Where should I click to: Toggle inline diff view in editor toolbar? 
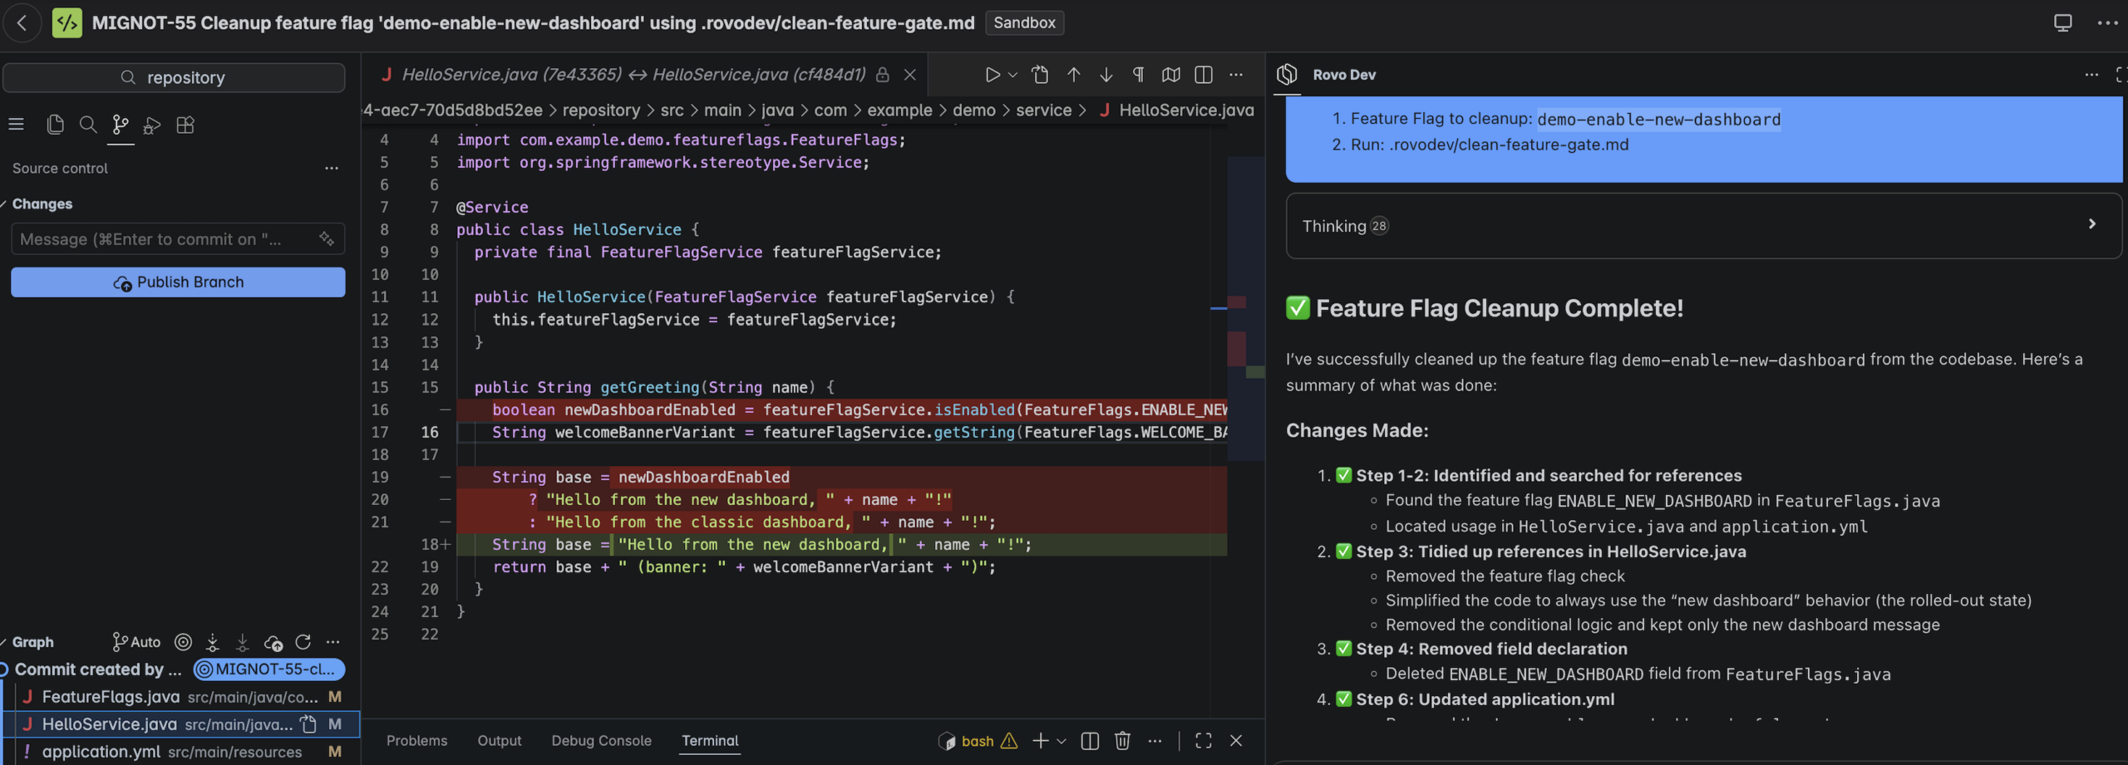tap(1203, 75)
